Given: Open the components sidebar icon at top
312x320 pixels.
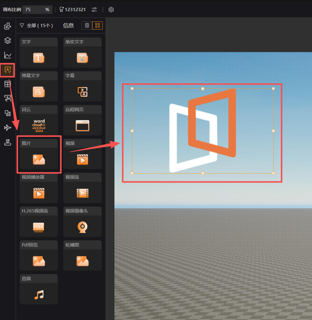Looking at the screenshot, I should [x=8, y=26].
